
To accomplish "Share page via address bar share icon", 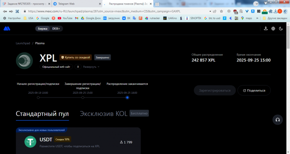I will 215,11.
